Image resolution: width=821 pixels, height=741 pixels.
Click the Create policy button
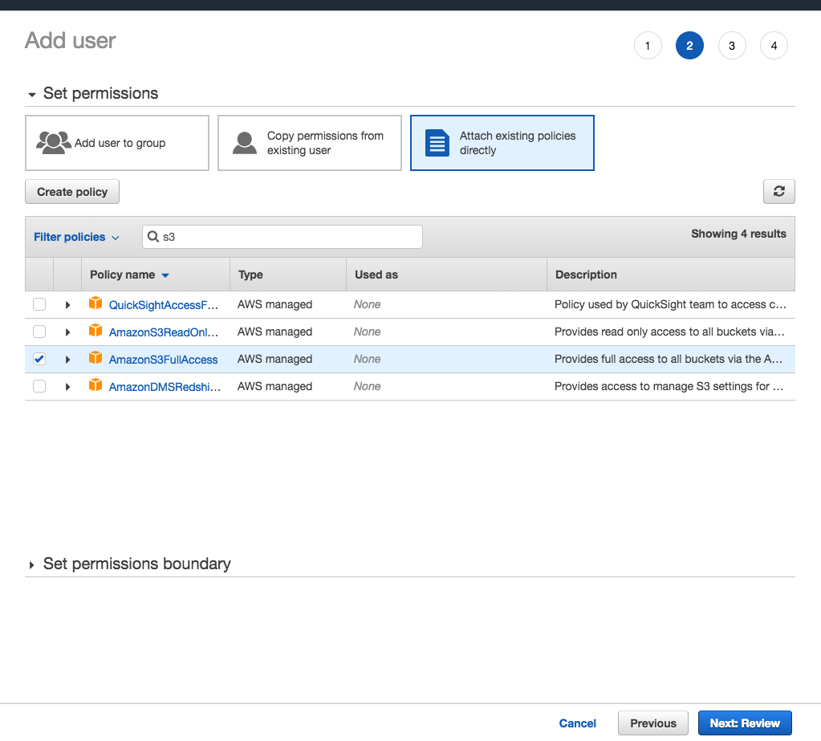click(x=72, y=192)
